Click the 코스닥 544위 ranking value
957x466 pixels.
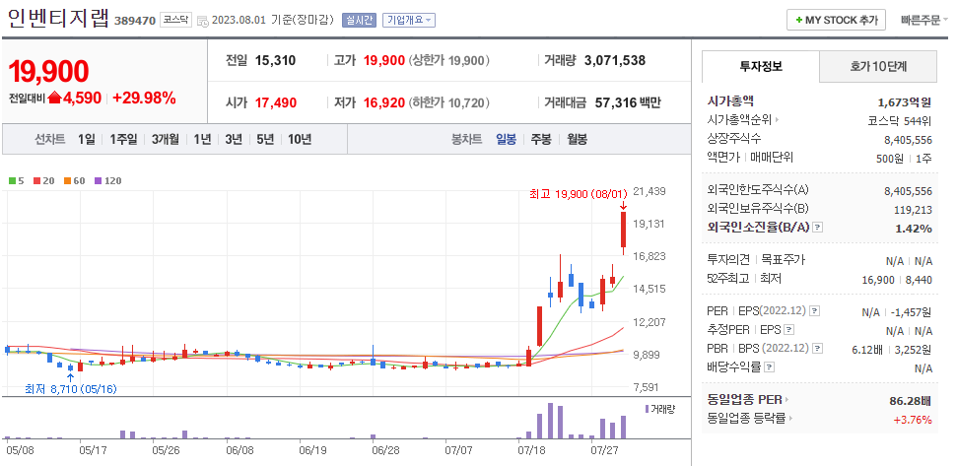point(900,120)
